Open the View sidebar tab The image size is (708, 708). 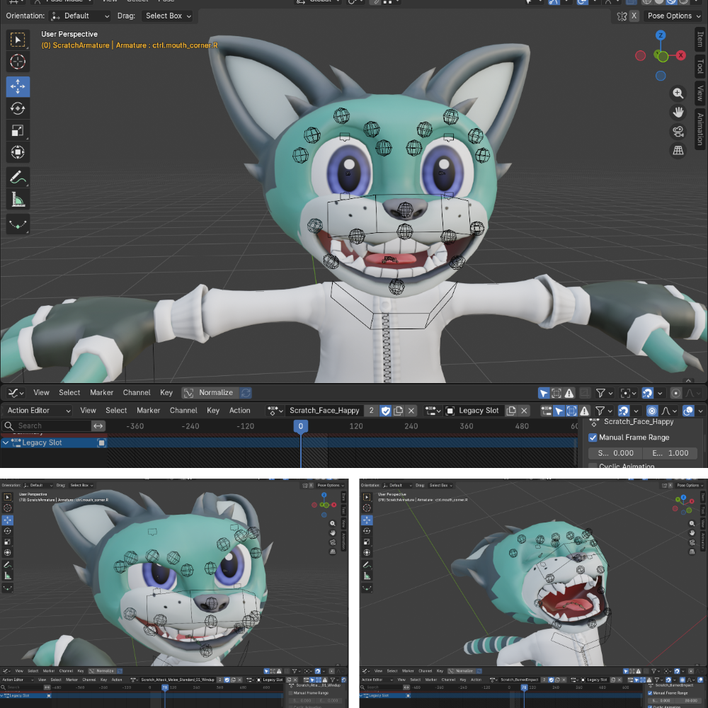[x=700, y=93]
